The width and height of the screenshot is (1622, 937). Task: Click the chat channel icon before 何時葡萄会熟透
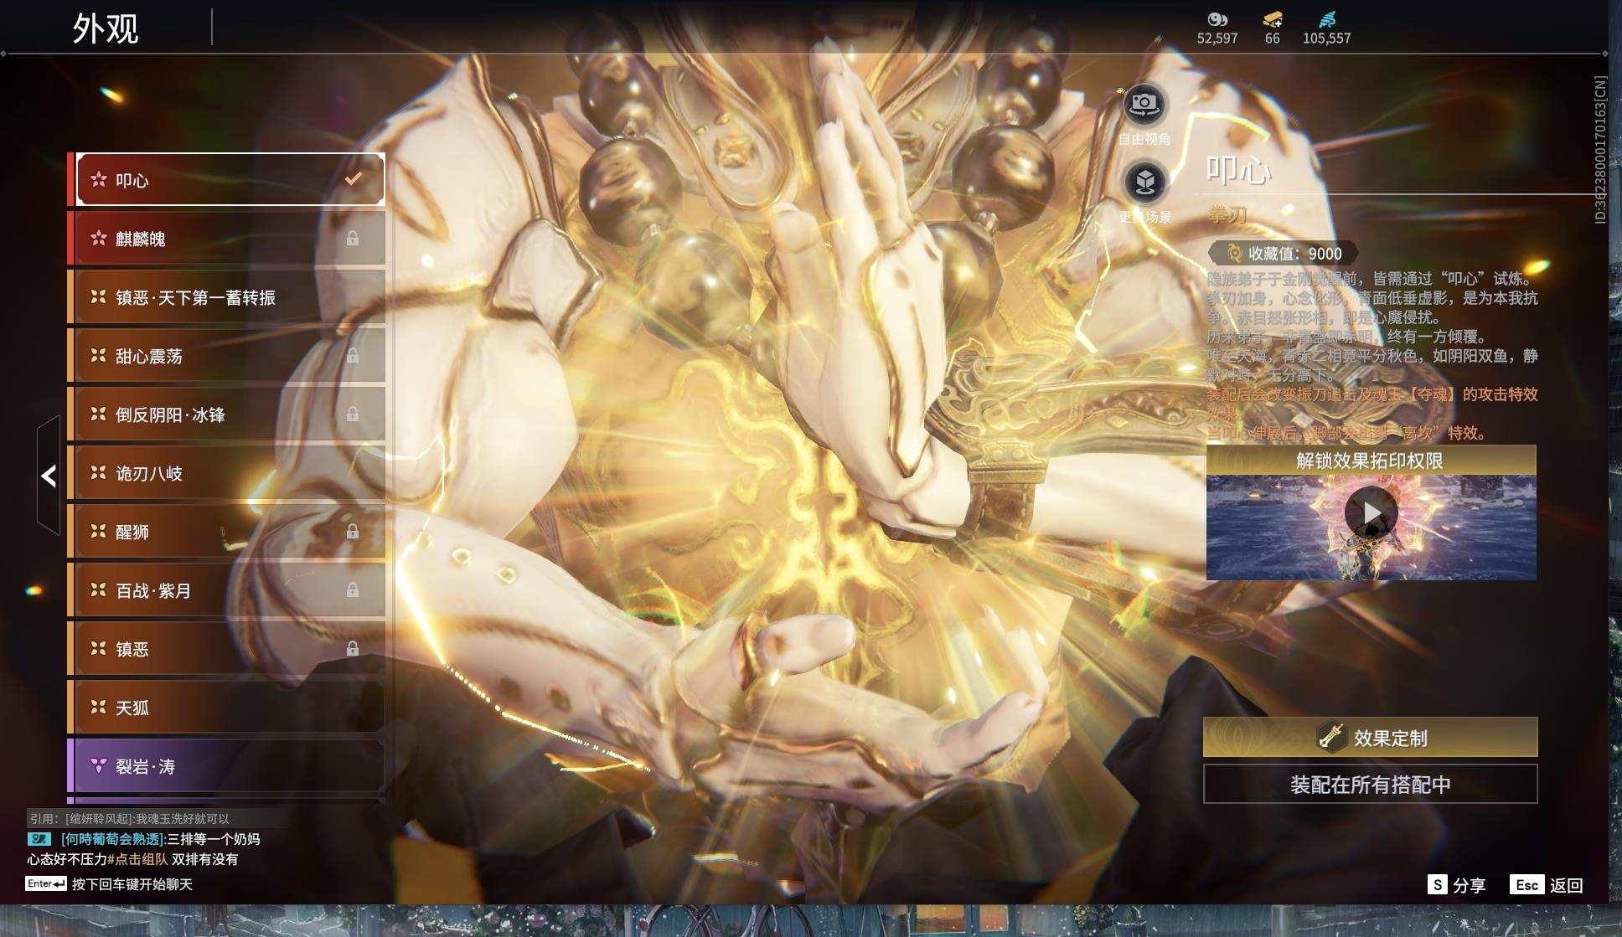click(x=39, y=839)
